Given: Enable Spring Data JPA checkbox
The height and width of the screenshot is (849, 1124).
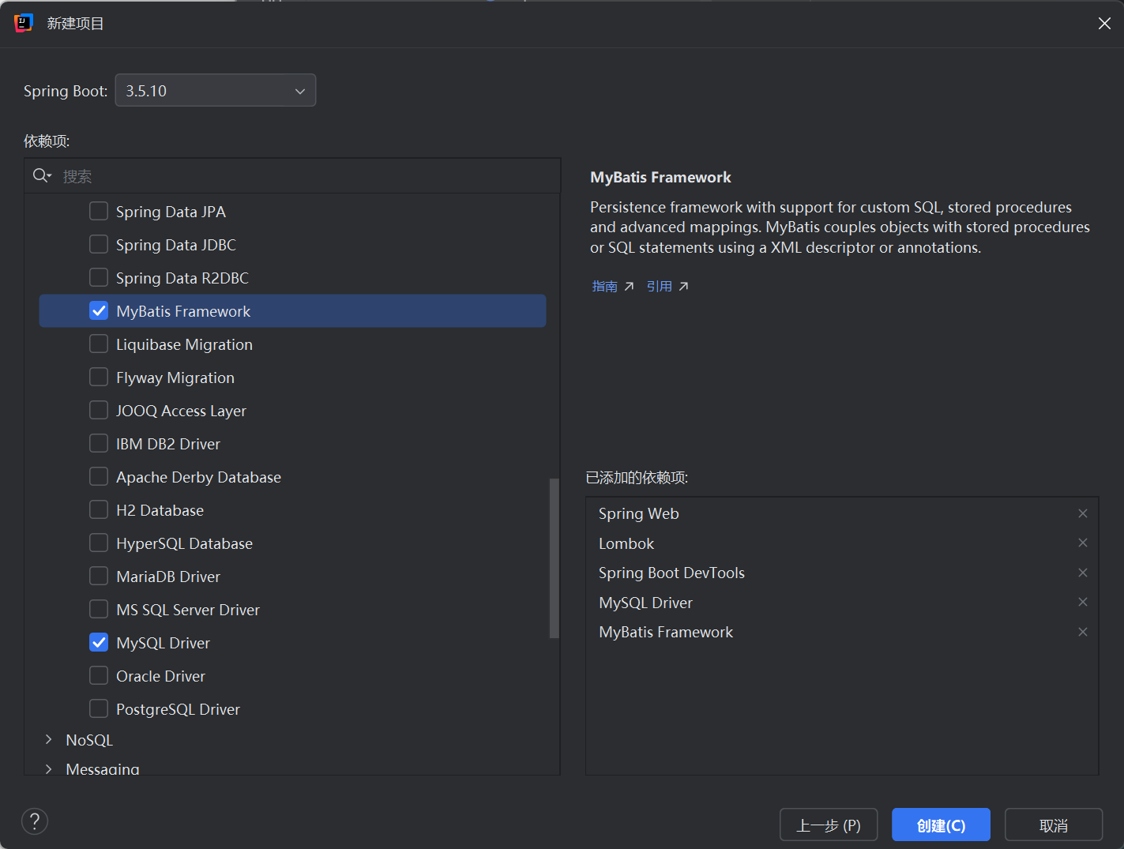Looking at the screenshot, I should [99, 212].
